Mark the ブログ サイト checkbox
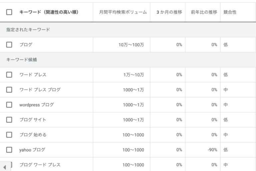This screenshot has height=171, width=256. click(9, 120)
